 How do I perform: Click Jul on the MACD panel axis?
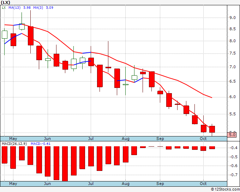(91, 184)
